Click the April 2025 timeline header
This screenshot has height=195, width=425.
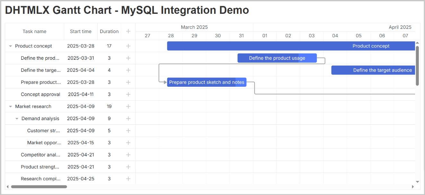coord(400,27)
